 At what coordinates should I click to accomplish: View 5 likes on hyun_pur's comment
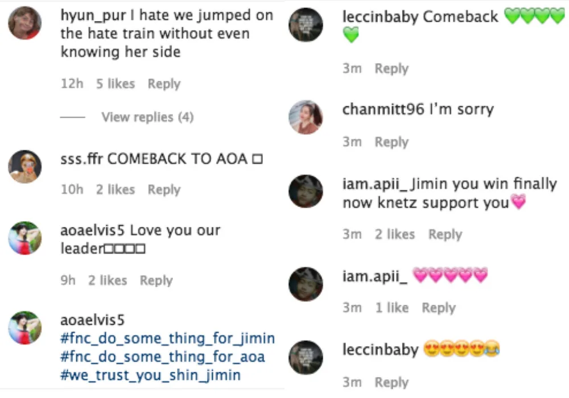click(116, 84)
